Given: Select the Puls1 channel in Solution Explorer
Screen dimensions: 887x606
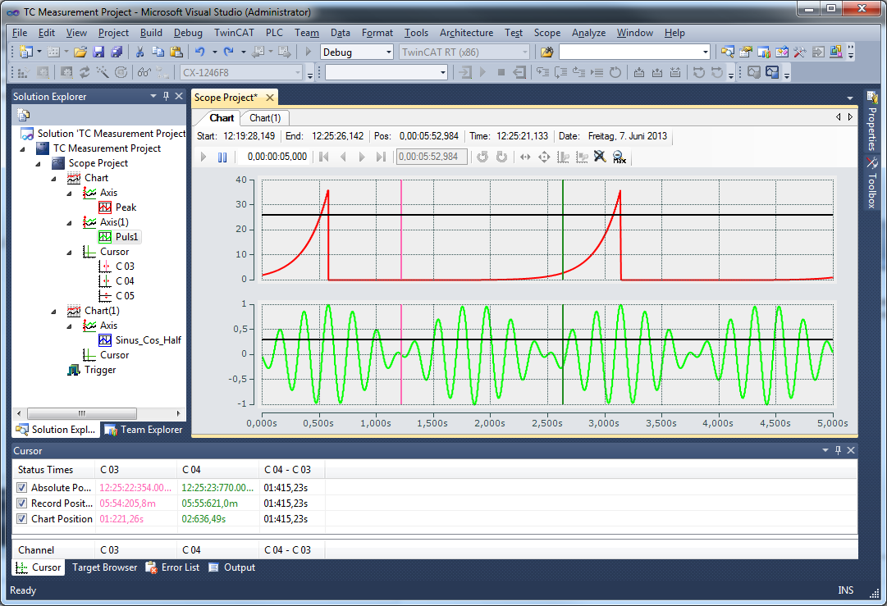Looking at the screenshot, I should point(127,237).
